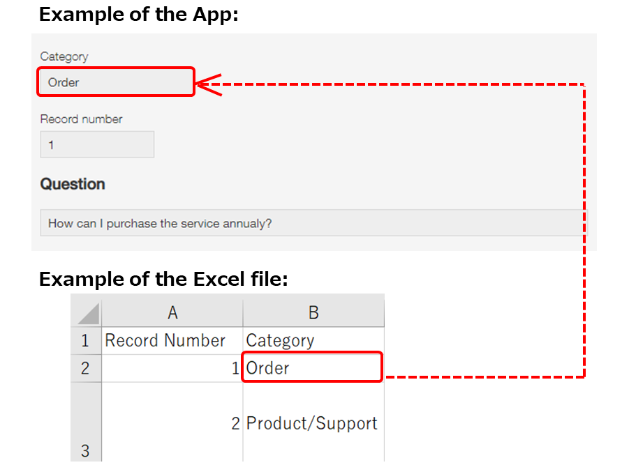This screenshot has height=465, width=636.
Task: Select column A header in the spreadsheet
Action: [x=172, y=312]
